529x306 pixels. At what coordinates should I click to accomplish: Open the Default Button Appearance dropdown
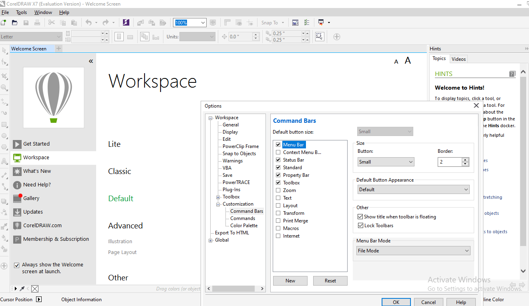point(413,190)
